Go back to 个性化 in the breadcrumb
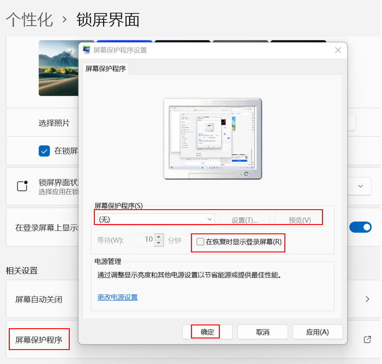382x364 pixels. (x=29, y=20)
